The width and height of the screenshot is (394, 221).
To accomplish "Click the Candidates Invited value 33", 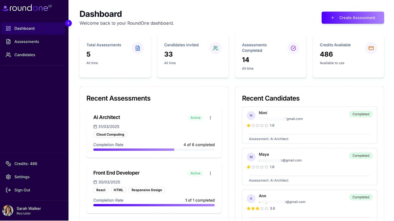I will point(168,54).
